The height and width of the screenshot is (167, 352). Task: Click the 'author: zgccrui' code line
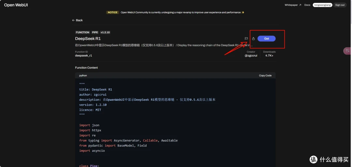[x=93, y=95]
